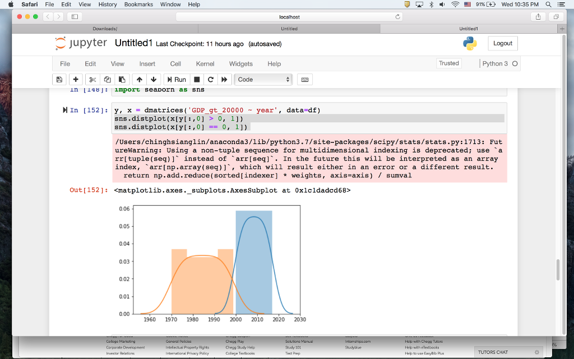Click the Python 3 kernel idle indicator circle
The image size is (574, 359).
515,64
